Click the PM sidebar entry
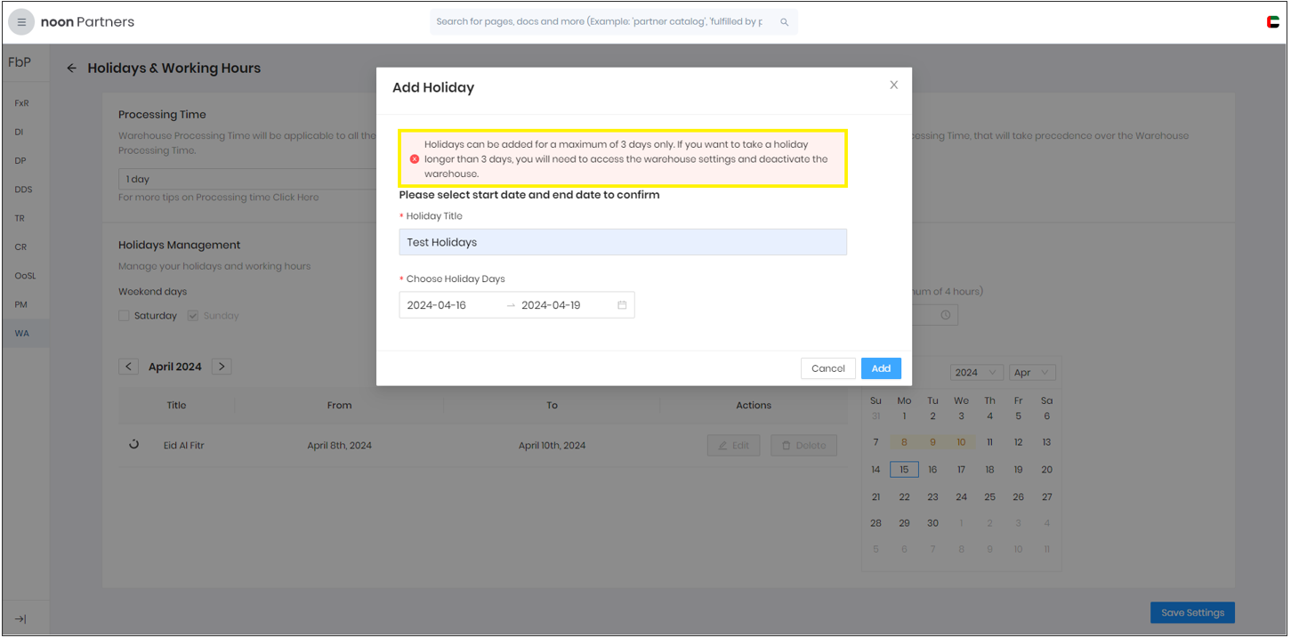Viewport: 1291px width, 638px height. [20, 304]
